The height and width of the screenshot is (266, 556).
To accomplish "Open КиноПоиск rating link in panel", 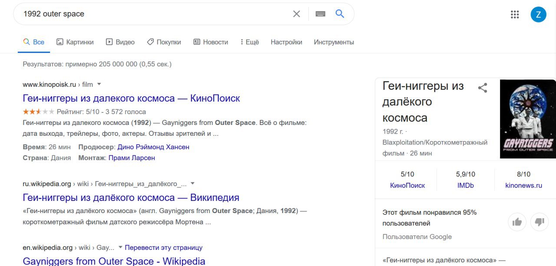I will pos(407,185).
